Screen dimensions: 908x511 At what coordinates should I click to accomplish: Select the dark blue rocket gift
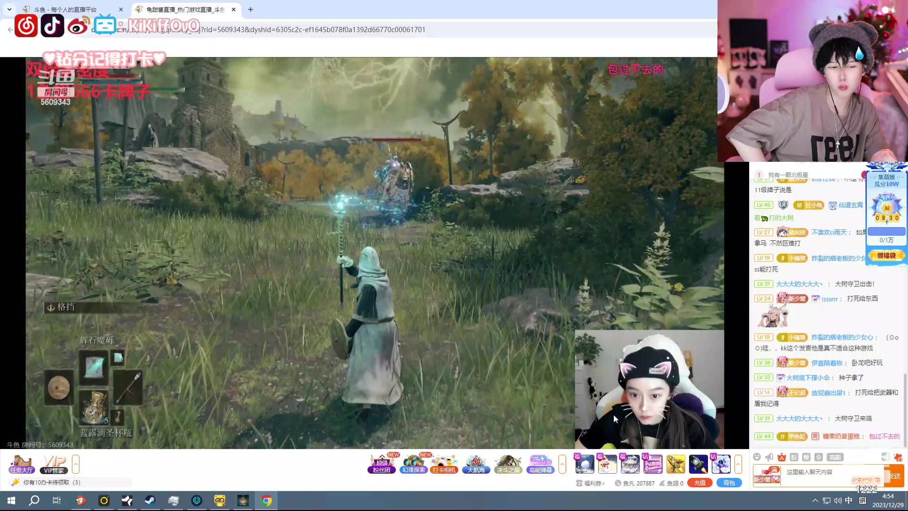pyautogui.click(x=698, y=464)
